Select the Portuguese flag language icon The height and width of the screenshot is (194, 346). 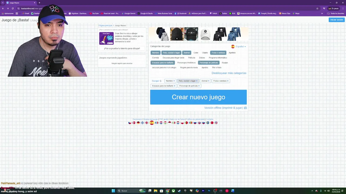point(187,123)
